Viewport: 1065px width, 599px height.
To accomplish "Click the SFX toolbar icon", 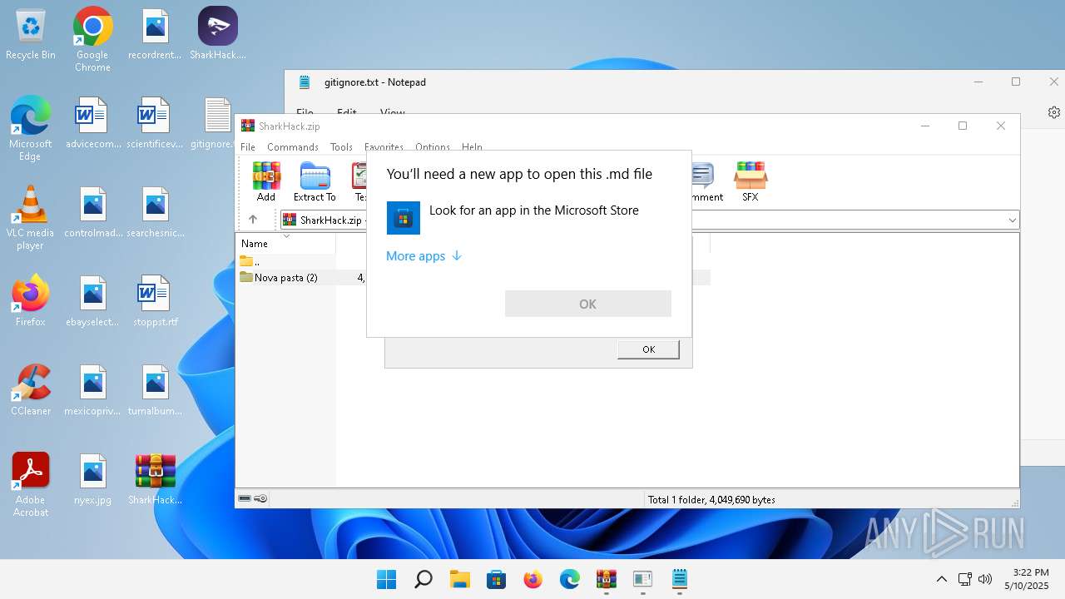I will [750, 182].
